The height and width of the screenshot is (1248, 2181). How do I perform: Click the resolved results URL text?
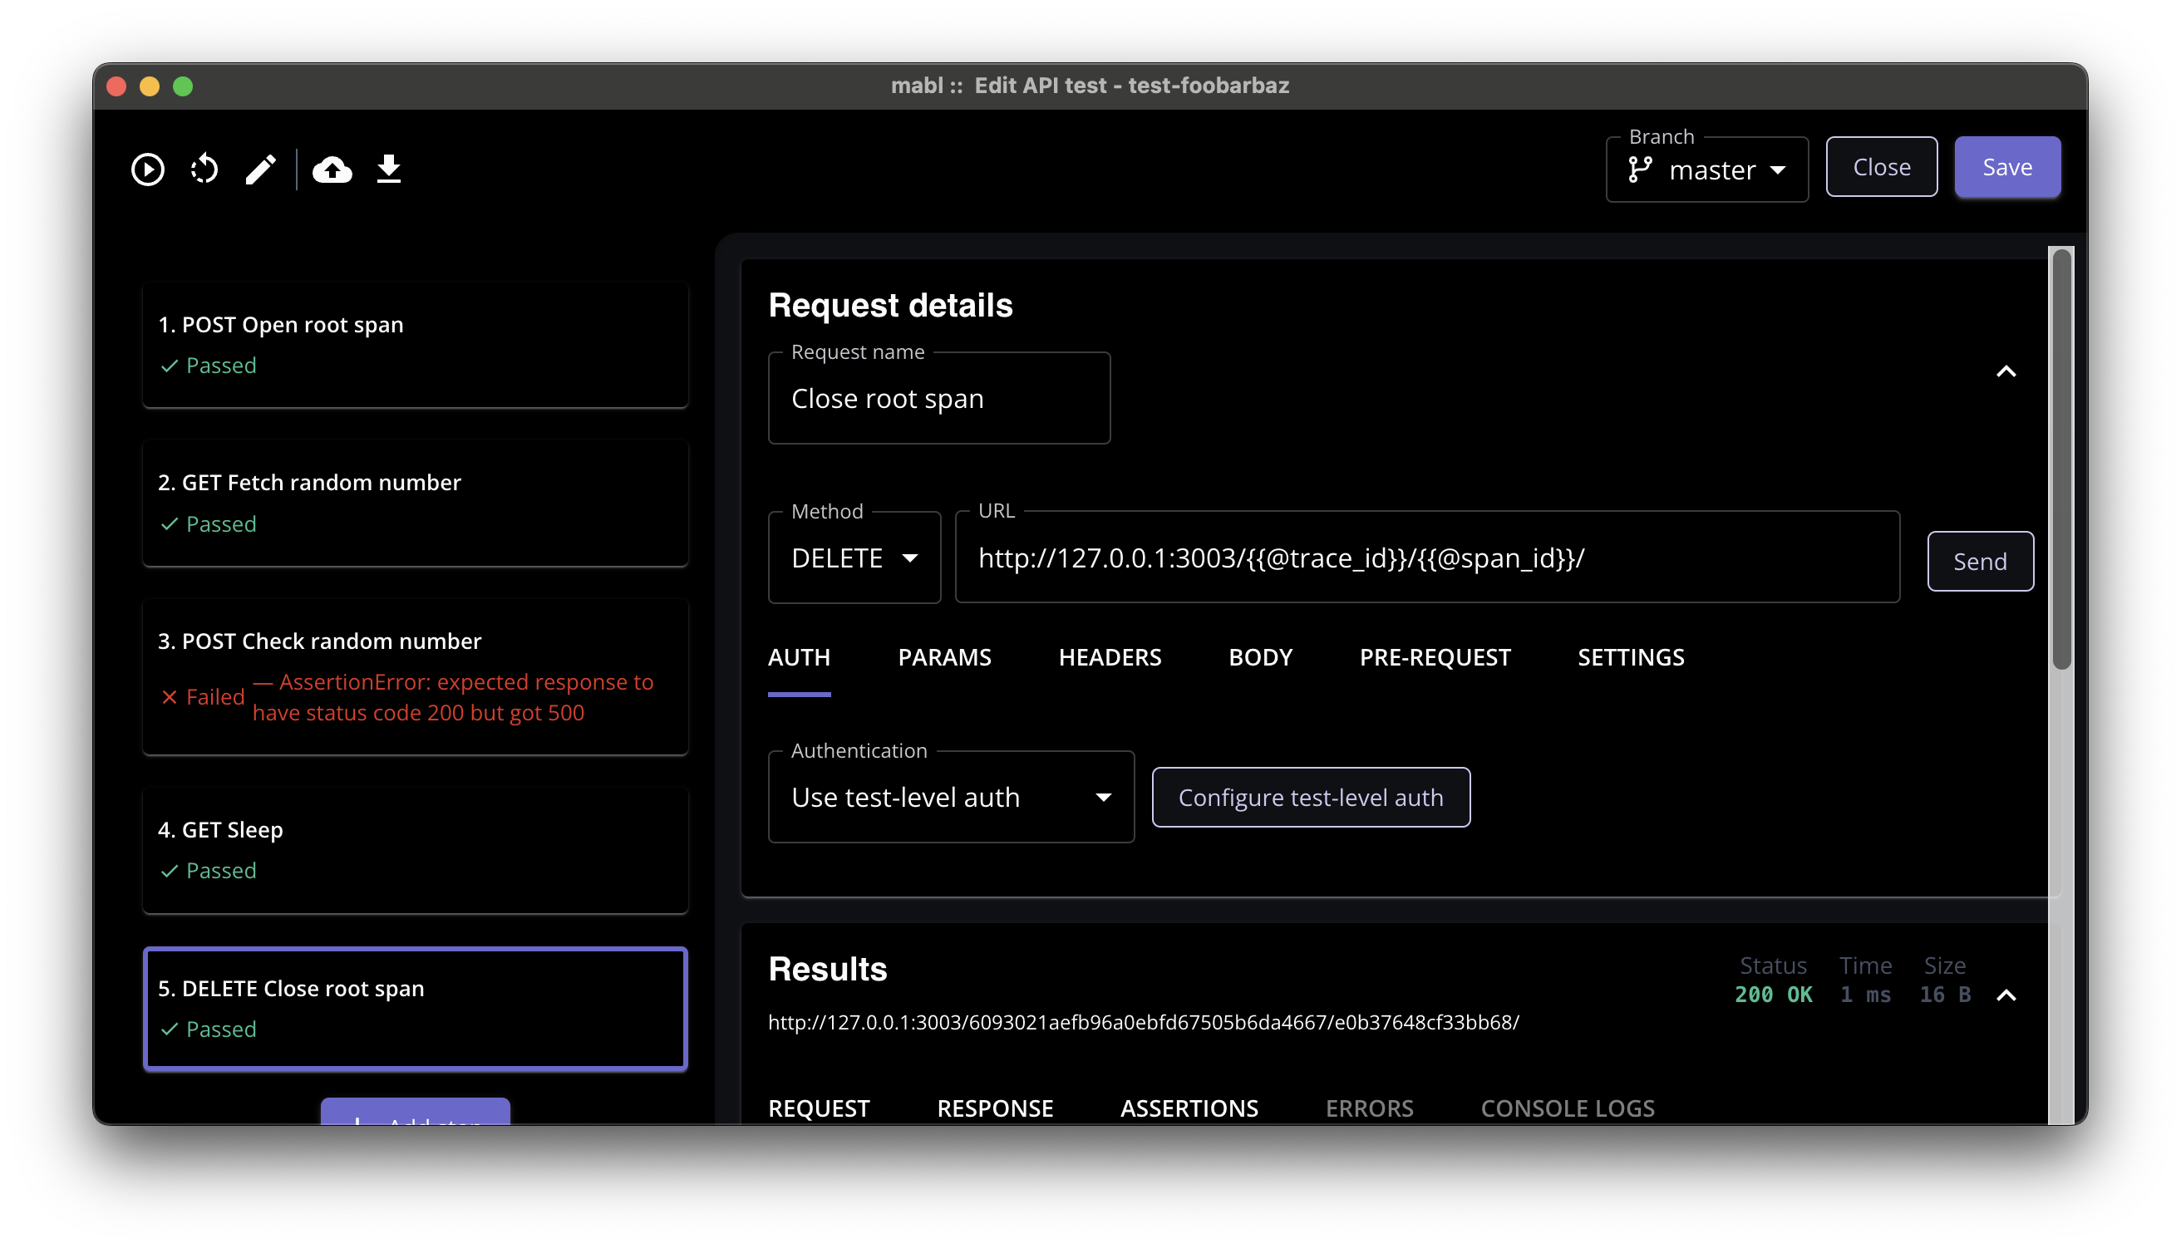tap(1143, 1023)
